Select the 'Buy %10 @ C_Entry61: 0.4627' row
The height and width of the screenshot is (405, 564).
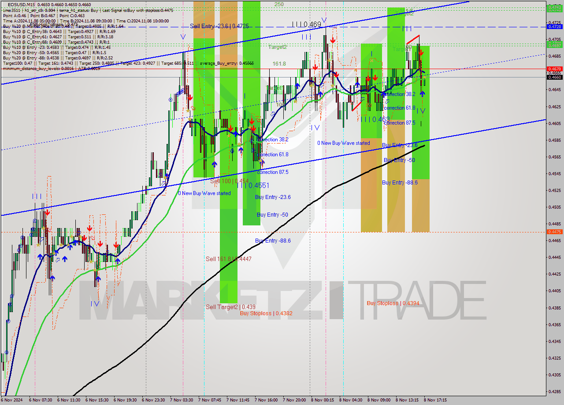(59, 37)
